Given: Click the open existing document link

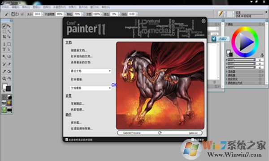Looking at the screenshot, I should (x=82, y=56).
